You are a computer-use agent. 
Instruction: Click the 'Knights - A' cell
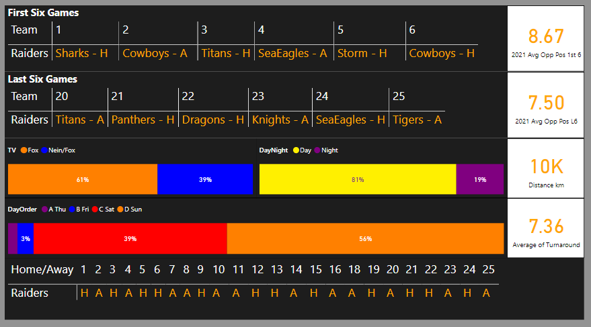tap(280, 120)
